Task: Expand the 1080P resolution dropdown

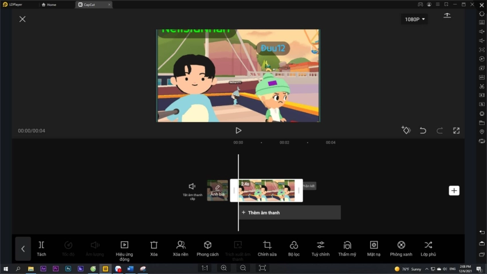Action: 415,19
